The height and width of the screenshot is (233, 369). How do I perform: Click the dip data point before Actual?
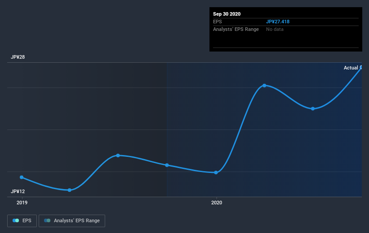[313, 108]
